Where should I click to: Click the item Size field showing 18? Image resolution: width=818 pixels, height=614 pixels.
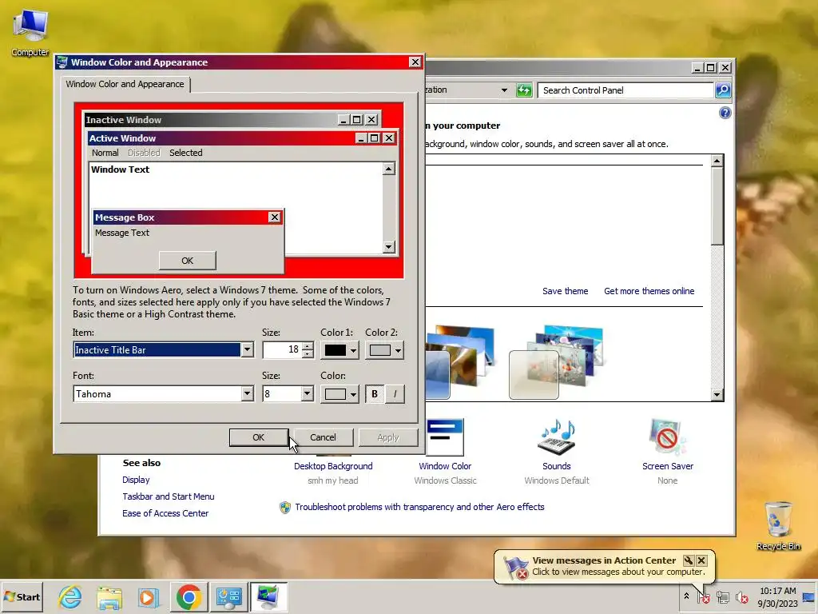282,350
